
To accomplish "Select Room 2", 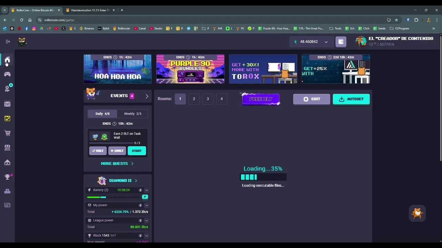I will click(194, 99).
